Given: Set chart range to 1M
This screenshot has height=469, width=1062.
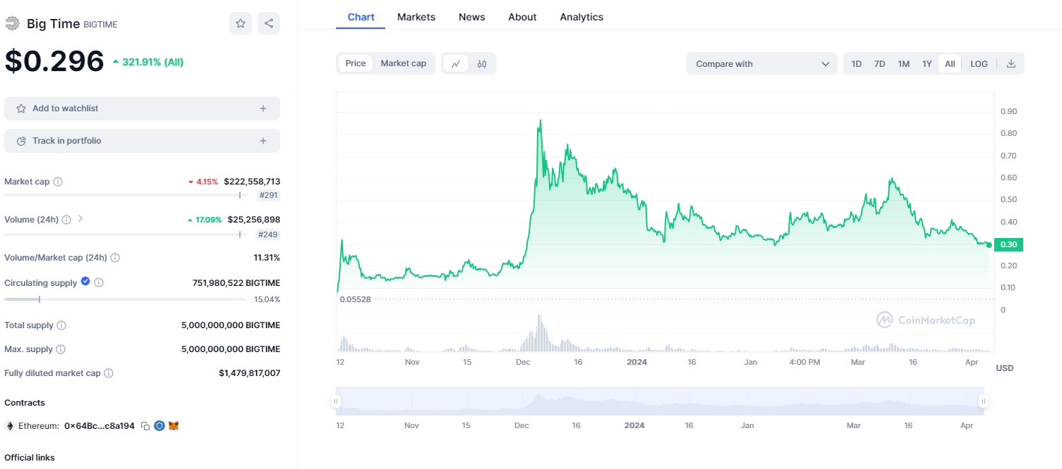Looking at the screenshot, I should tap(903, 63).
